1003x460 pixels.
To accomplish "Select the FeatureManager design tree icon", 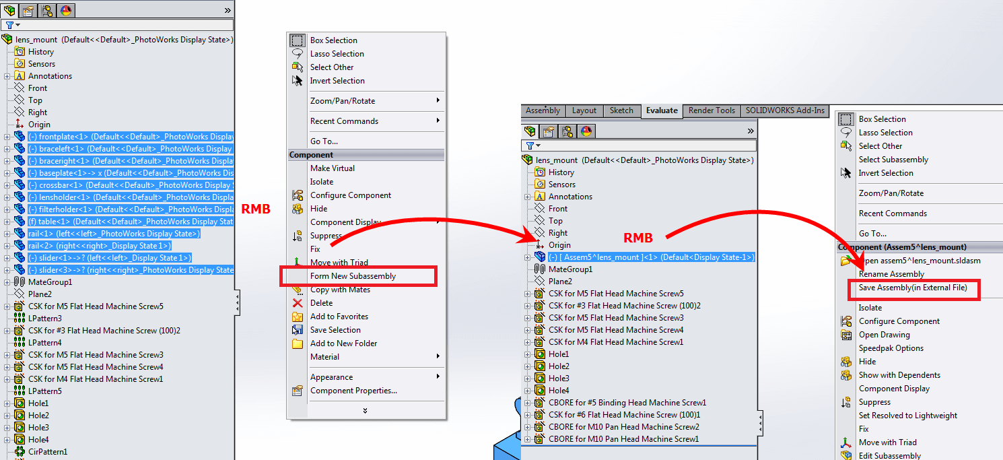I will pos(10,10).
